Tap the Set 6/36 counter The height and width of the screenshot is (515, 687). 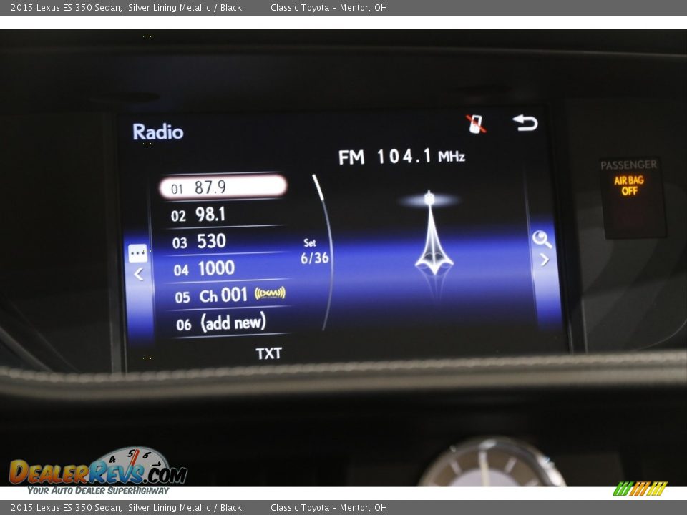click(314, 252)
